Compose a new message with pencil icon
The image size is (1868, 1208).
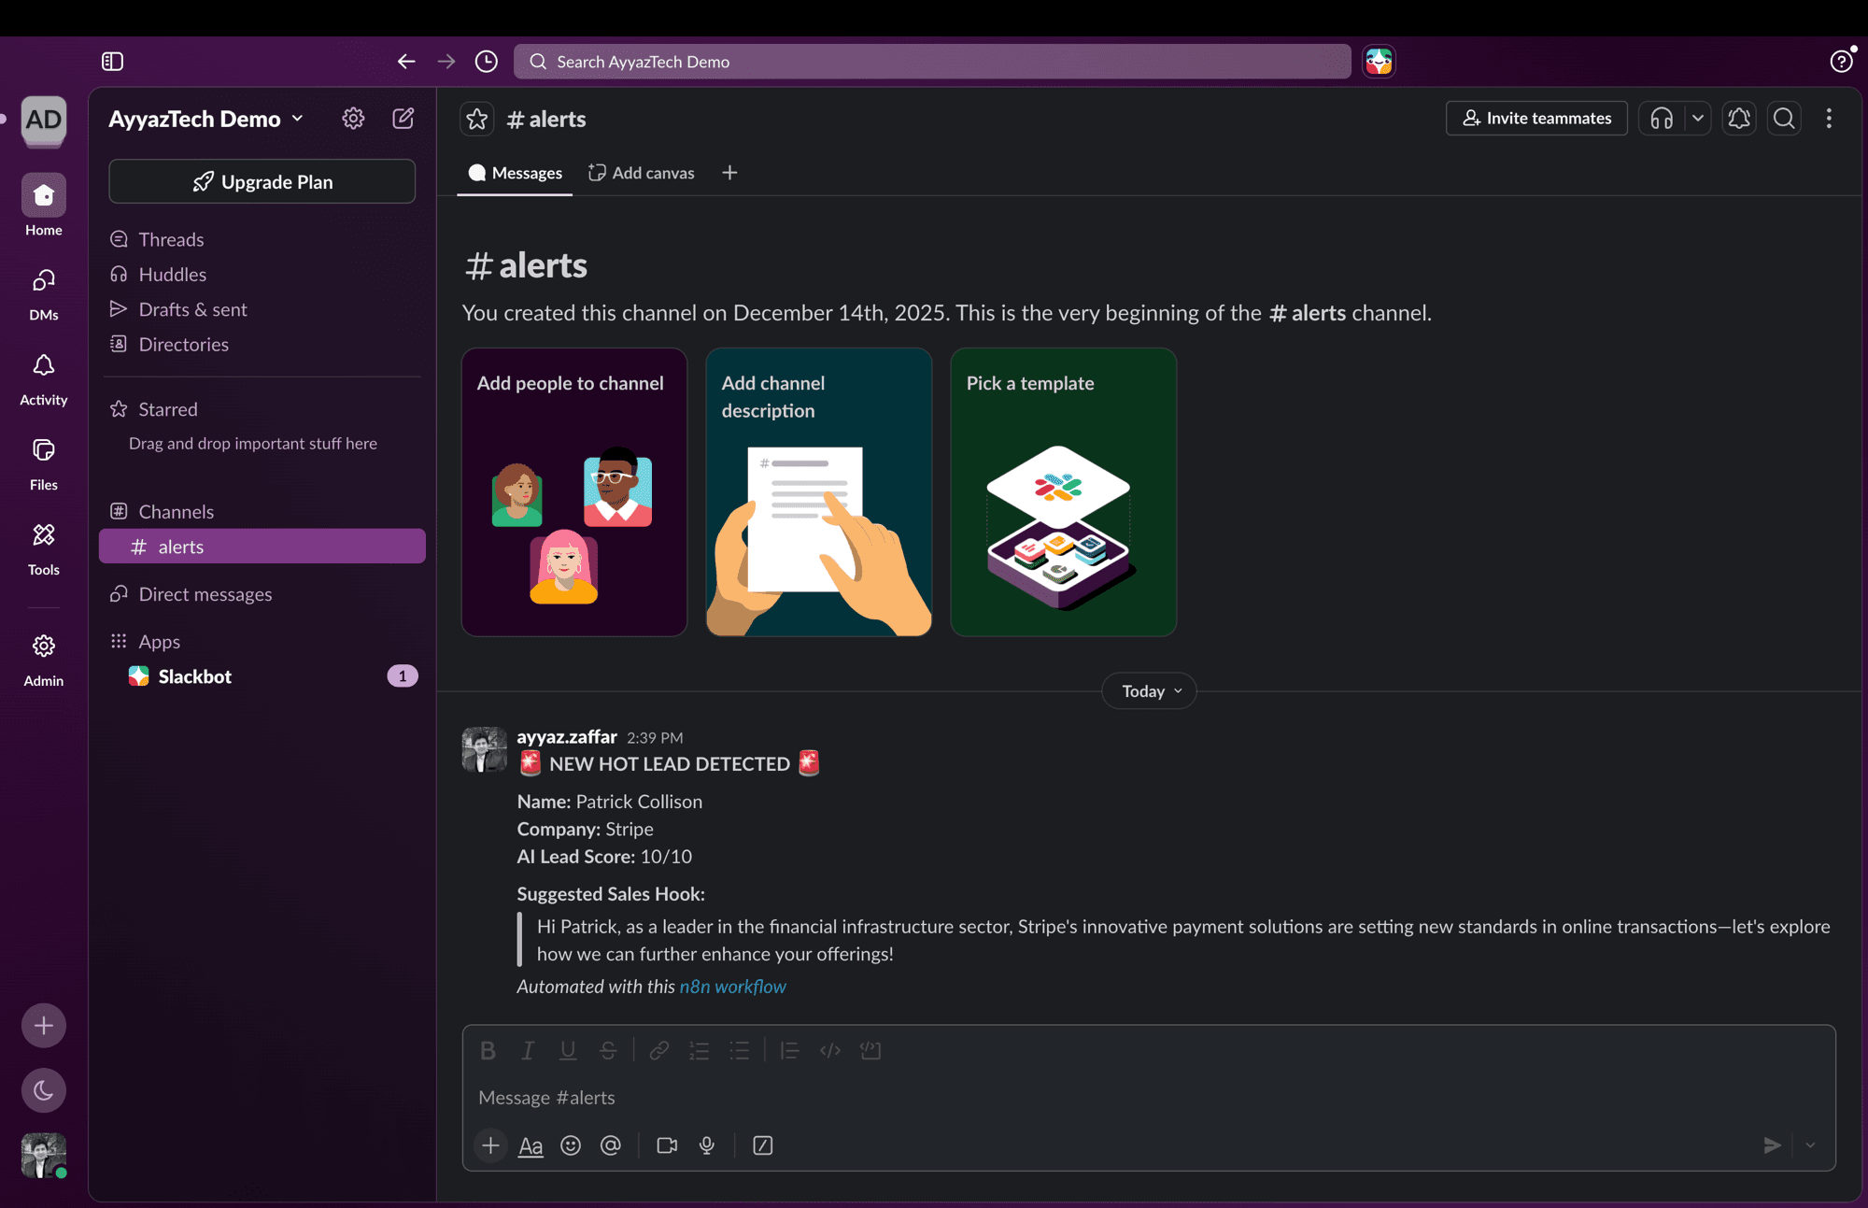point(403,119)
